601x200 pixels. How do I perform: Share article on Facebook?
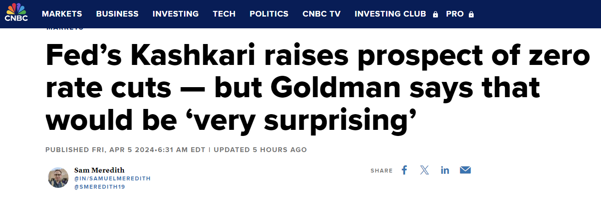pyautogui.click(x=404, y=170)
